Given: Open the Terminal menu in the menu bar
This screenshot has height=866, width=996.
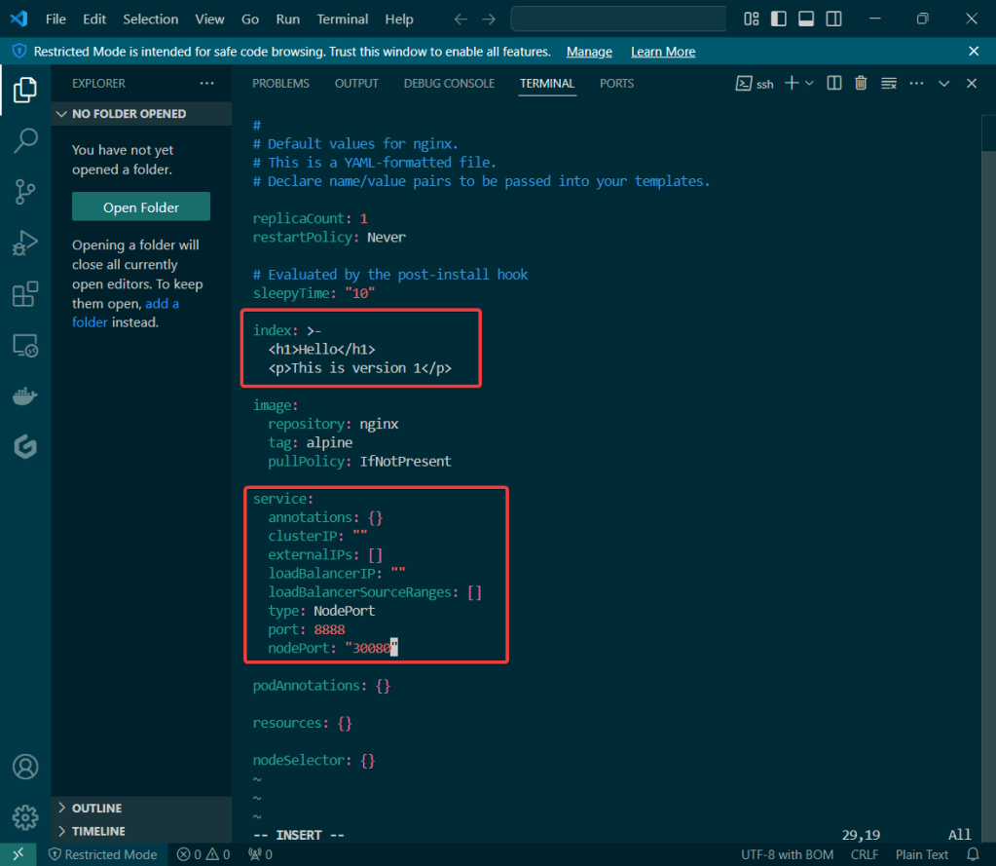Looking at the screenshot, I should pyautogui.click(x=343, y=19).
